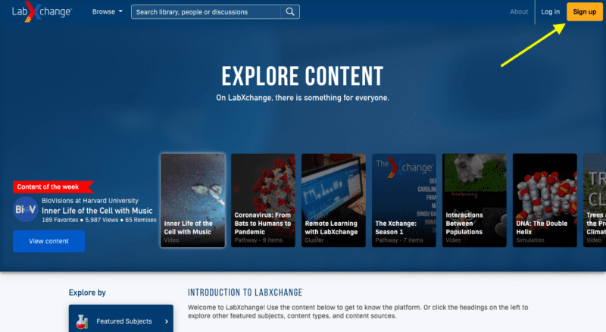
Task: Click the BioVisions round logo icon
Action: (x=25, y=209)
